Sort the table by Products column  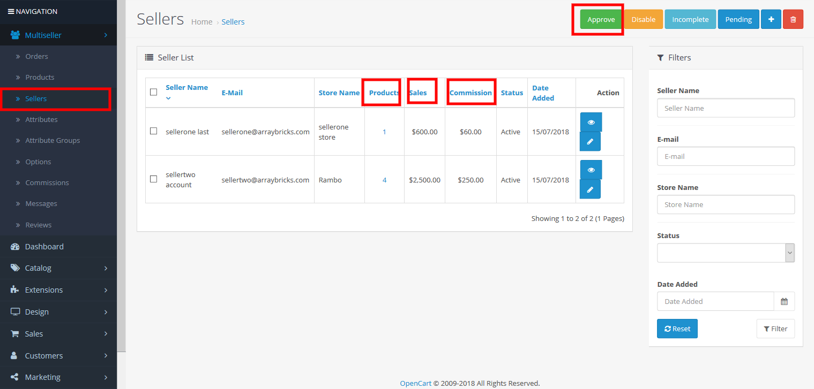(x=384, y=93)
